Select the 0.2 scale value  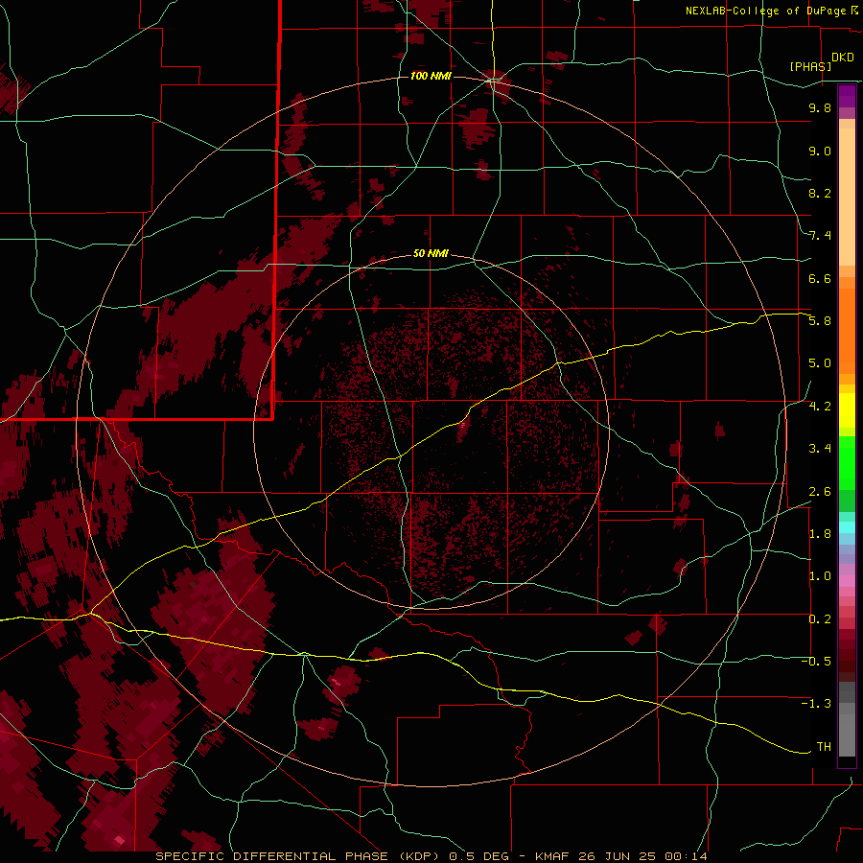pos(820,619)
